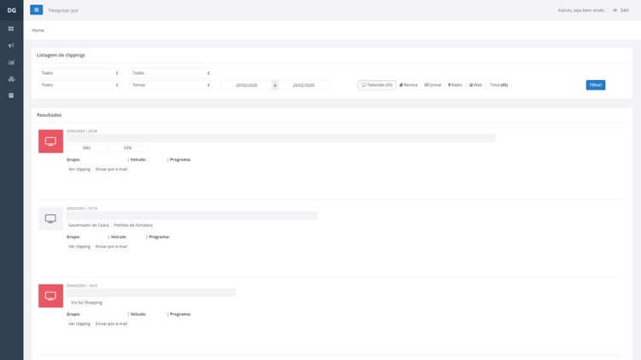The width and height of the screenshot is (641, 360).
Task: Click Ver clipping for Governador do Ceará item
Action: pos(79,247)
